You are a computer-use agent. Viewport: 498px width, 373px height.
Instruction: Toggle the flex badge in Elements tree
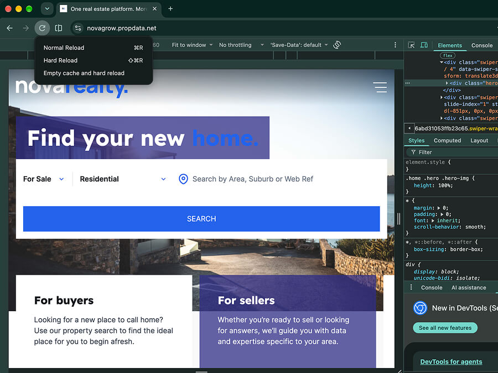coord(448,55)
